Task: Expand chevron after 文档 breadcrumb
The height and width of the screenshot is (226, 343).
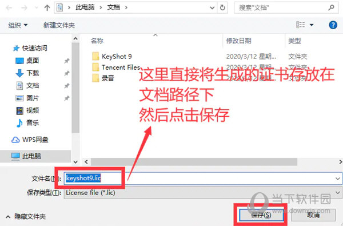Action: 126,7
